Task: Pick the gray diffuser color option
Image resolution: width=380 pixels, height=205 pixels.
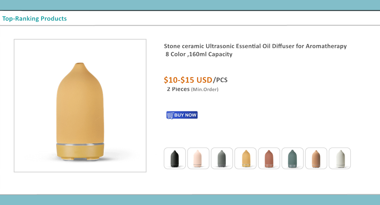Action: [222, 158]
